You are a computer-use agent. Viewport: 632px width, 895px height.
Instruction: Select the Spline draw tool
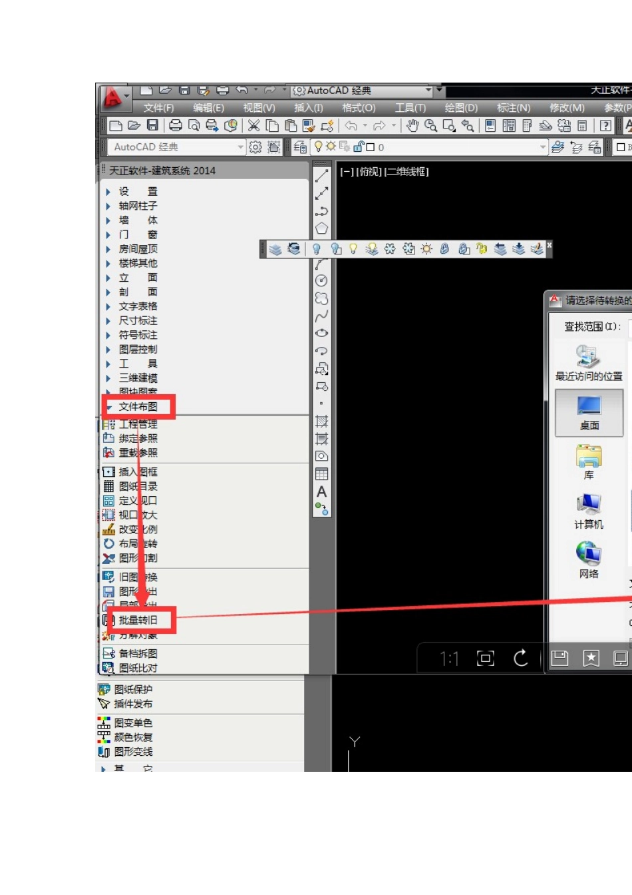tap(322, 316)
